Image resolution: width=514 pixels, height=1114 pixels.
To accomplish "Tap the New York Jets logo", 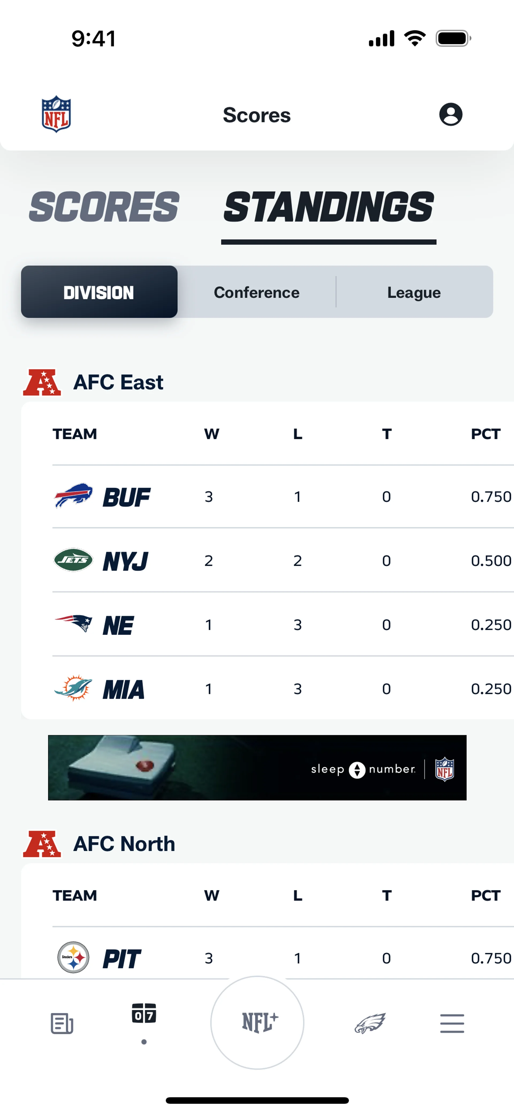I will point(73,560).
